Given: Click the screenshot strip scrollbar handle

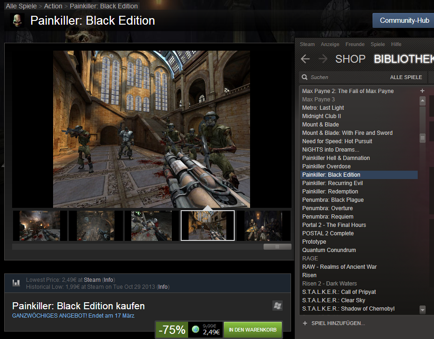Looking at the screenshot, I should coord(278,246).
